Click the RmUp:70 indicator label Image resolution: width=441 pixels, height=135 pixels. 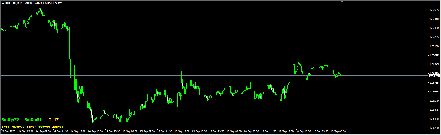[x=10, y=119]
